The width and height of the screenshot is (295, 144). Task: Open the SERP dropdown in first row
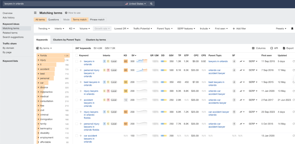click(253, 61)
